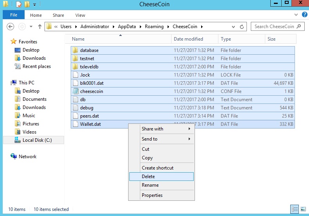Expand arrow after Roaming breadcrumb
The height and width of the screenshot is (216, 309).
coord(168,27)
